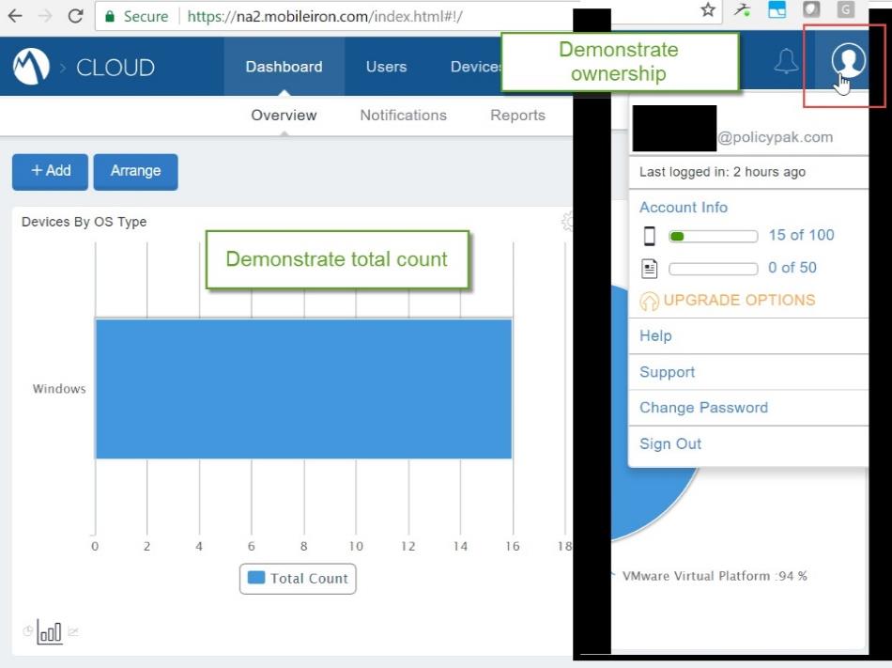Click the mobile device license icon

(x=649, y=236)
